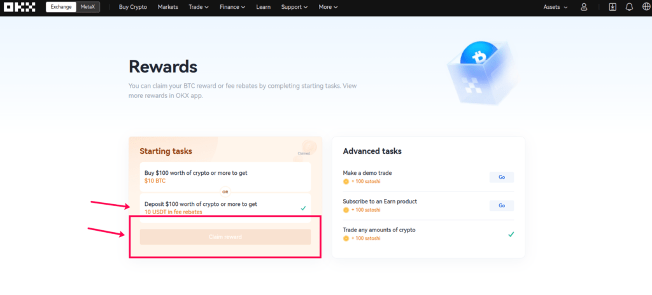Click the Starting tasks heading
Screen dimensions: 652x295
(166, 151)
